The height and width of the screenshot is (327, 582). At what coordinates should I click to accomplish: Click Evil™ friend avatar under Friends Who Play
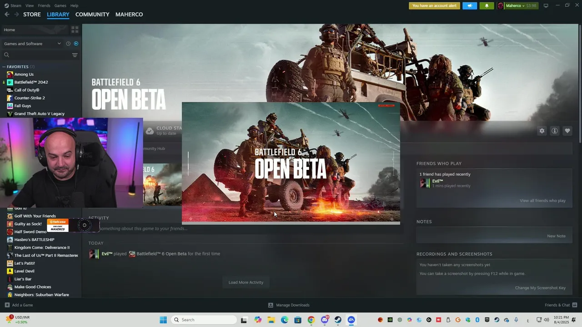tap(425, 183)
